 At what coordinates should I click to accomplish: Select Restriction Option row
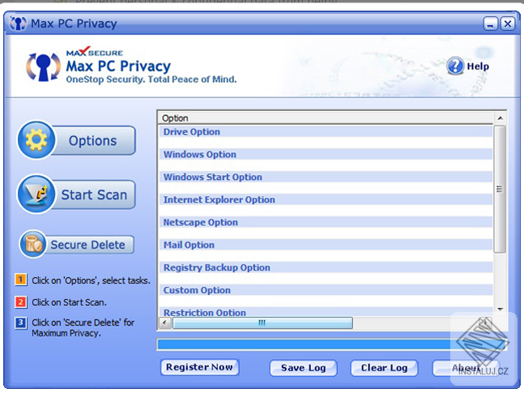coord(326,312)
